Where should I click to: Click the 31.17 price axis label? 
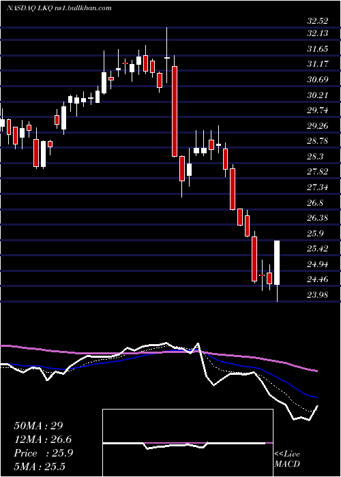point(318,64)
